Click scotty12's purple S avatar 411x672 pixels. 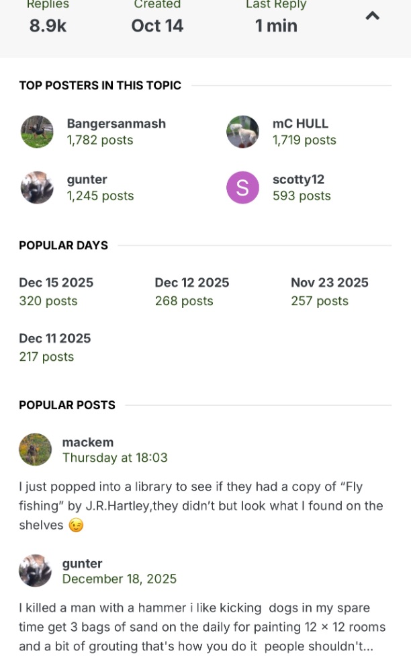242,187
